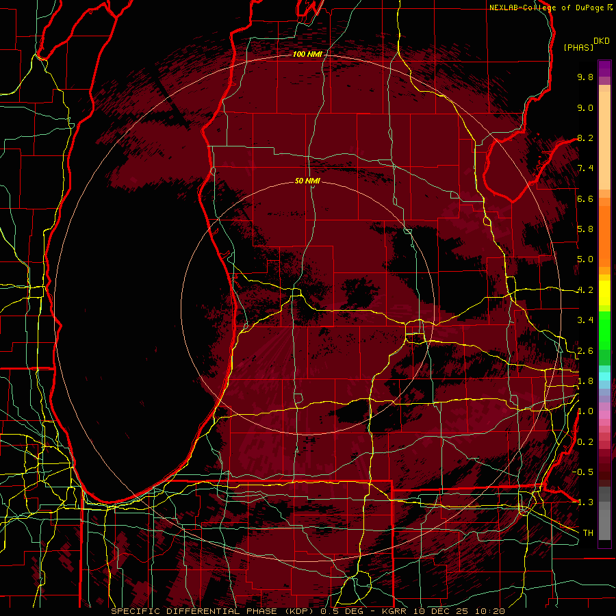Viewport: 616px width, 616px height.
Task: Select the 1.8 legend value
Action: point(585,381)
